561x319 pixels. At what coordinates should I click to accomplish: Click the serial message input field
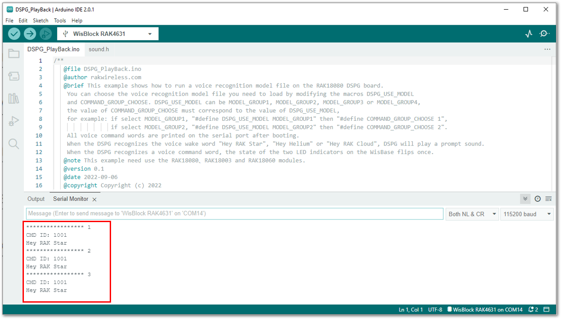(x=234, y=214)
